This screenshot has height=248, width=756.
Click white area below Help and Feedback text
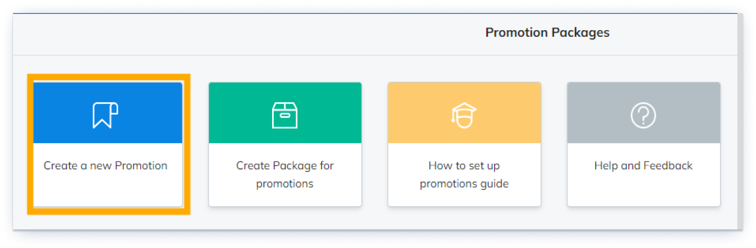tap(644, 191)
